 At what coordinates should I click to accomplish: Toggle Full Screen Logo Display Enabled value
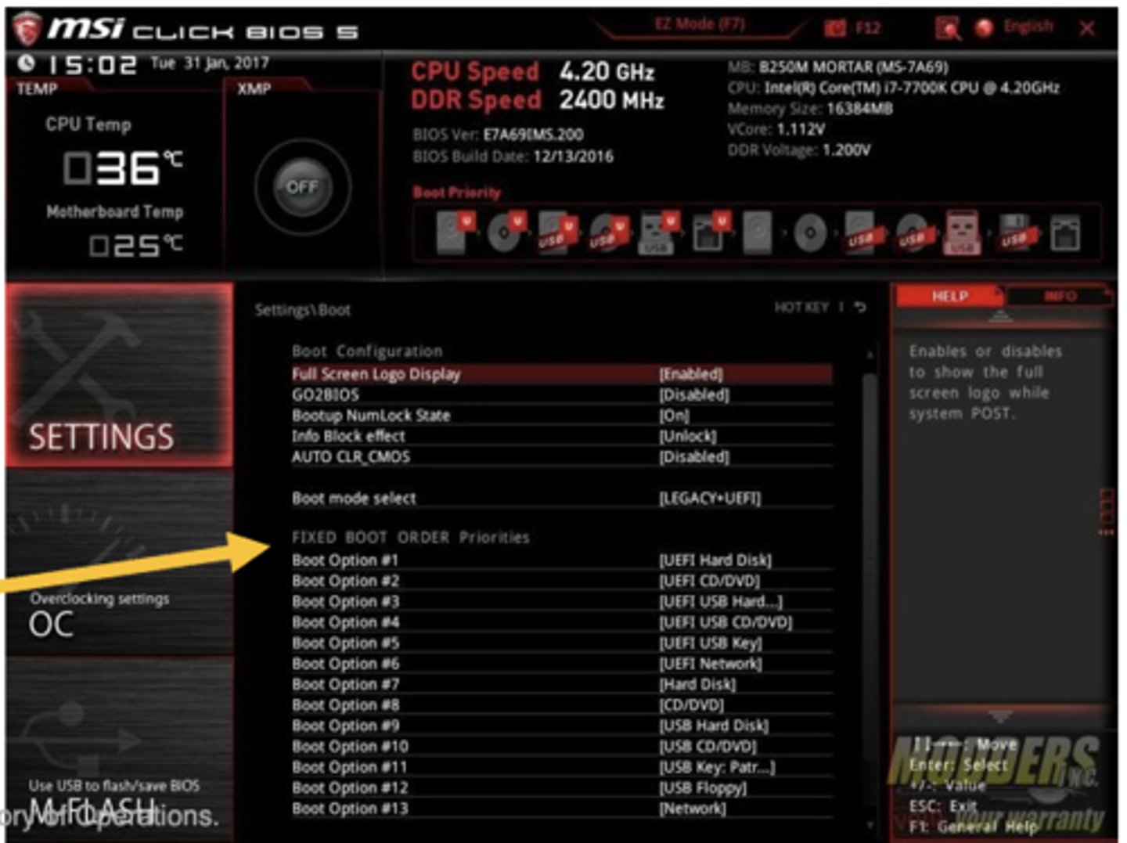point(690,374)
